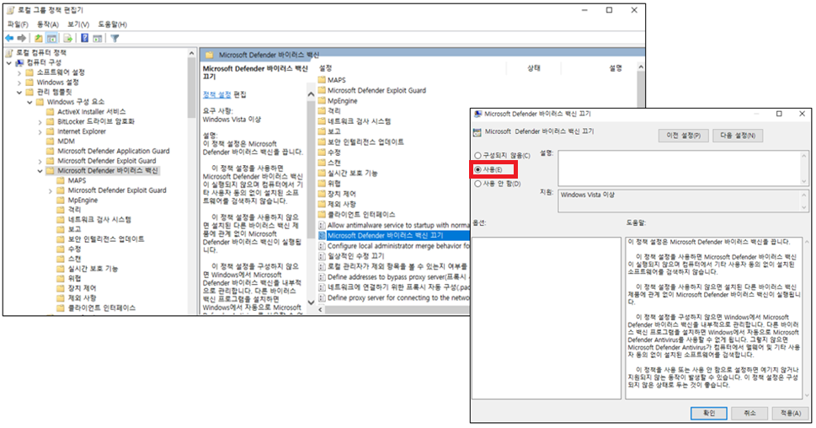Screen dimensions: 816x428
Task: Select the 제외 사항 folder in tree
Action: (83, 297)
